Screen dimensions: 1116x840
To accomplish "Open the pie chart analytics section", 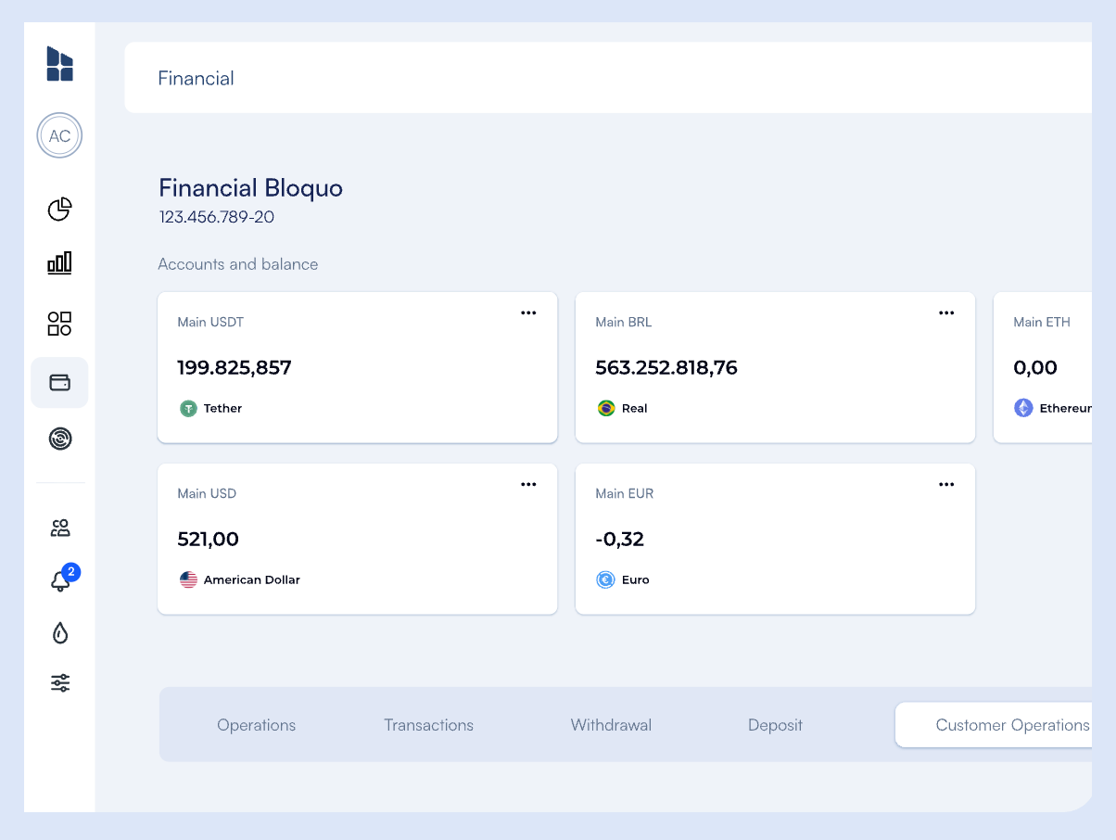I will [x=58, y=210].
